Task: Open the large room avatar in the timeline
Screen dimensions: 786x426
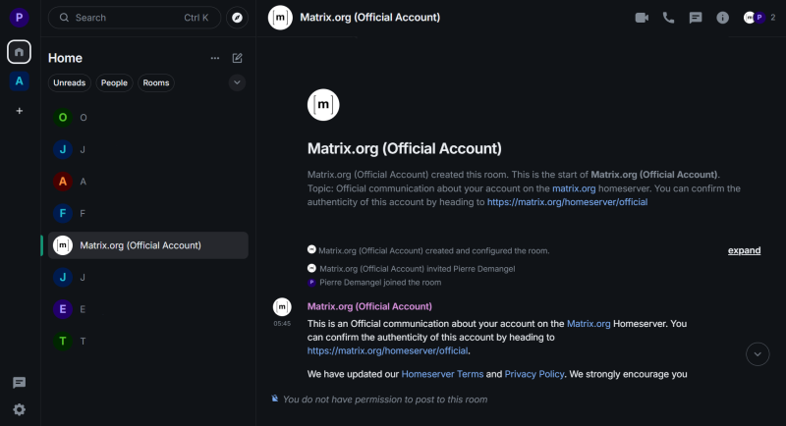Action: click(x=323, y=105)
